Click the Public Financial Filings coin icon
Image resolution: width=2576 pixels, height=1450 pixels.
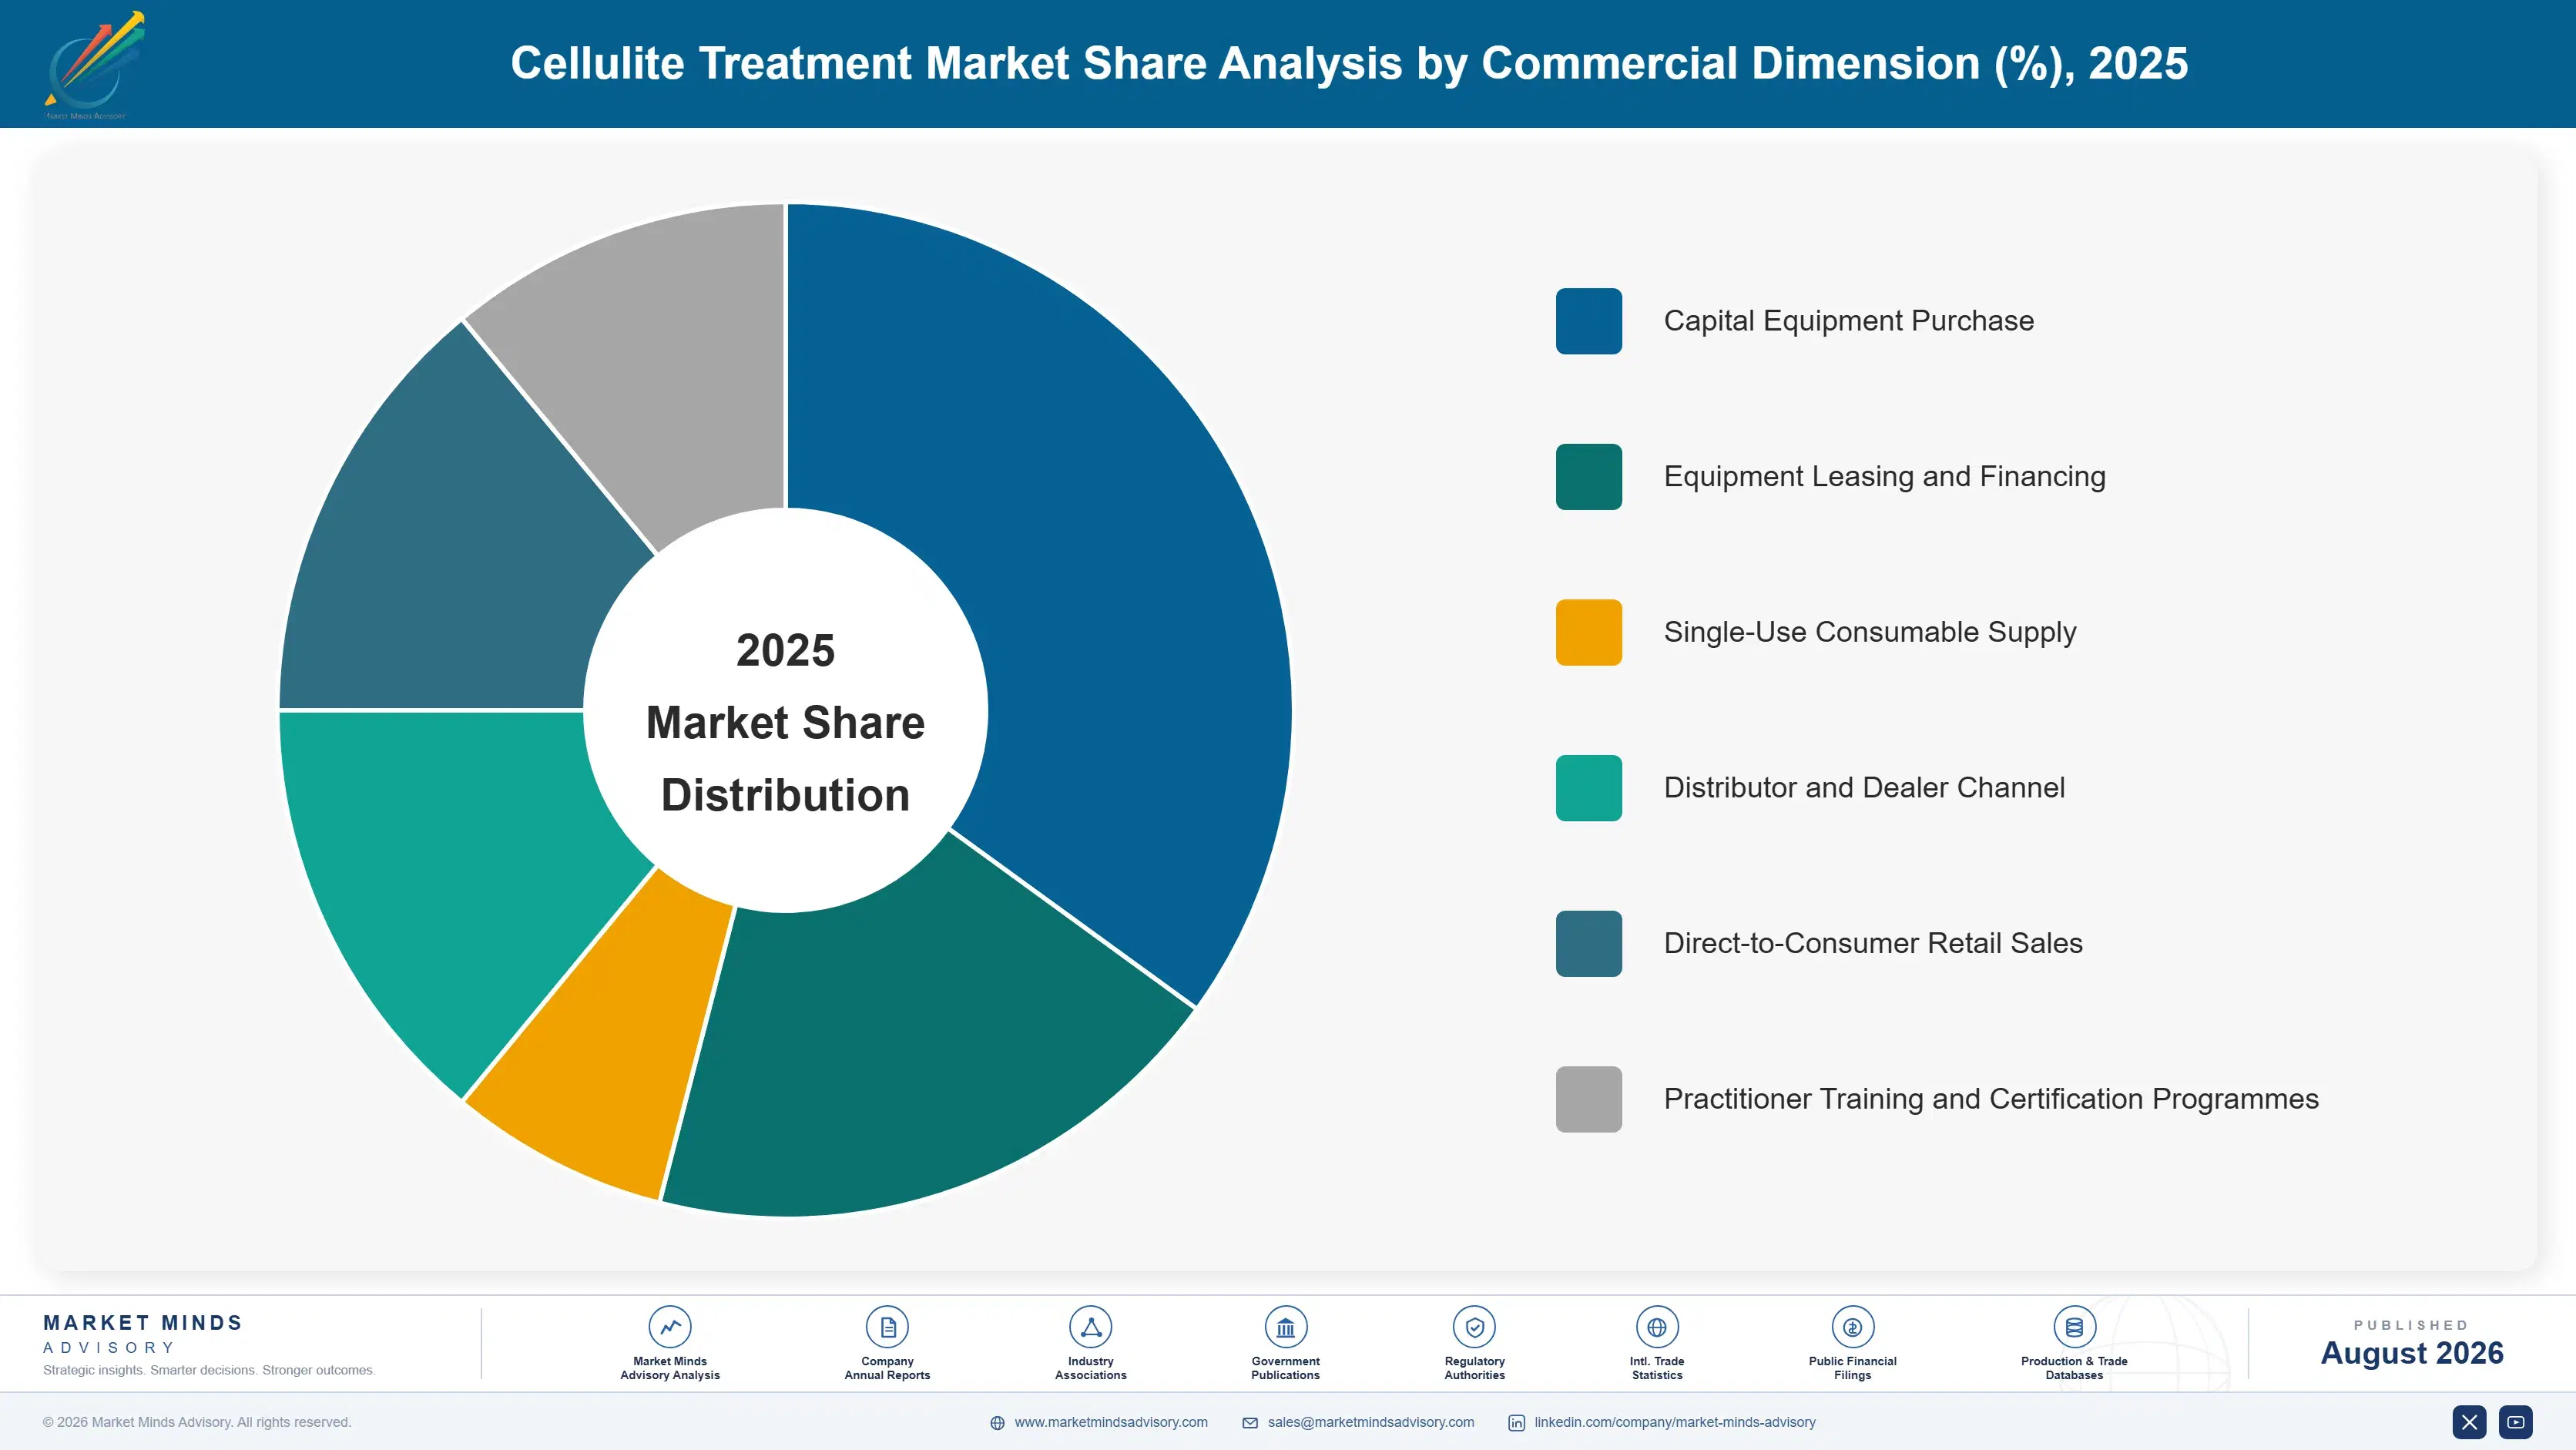tap(1852, 1327)
